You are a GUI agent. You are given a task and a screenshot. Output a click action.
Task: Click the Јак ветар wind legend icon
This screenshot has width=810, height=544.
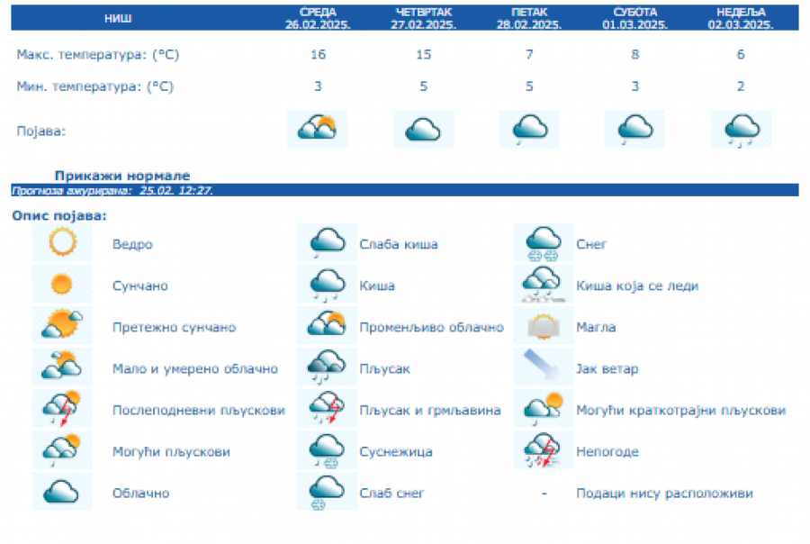click(544, 368)
